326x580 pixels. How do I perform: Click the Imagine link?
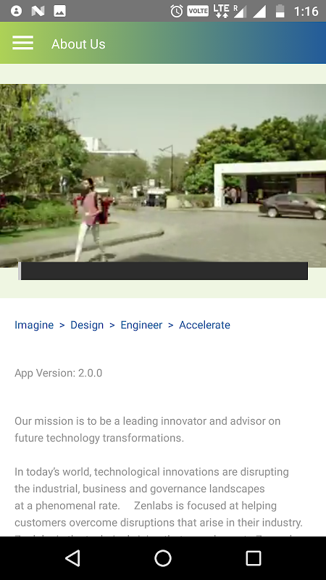click(x=34, y=325)
